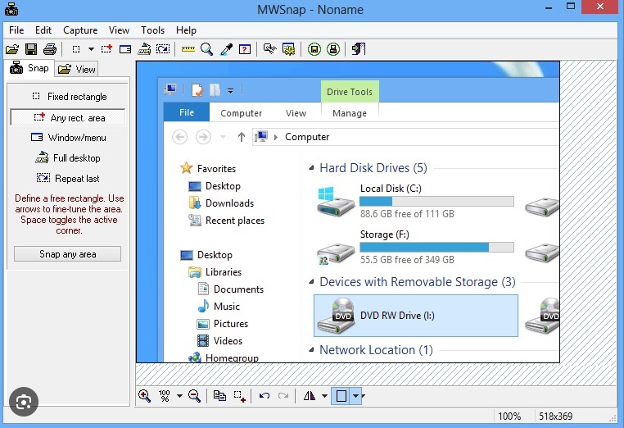Click the File tab in the captured Explorer image
Viewport: 624px width, 428px height.
(187, 112)
